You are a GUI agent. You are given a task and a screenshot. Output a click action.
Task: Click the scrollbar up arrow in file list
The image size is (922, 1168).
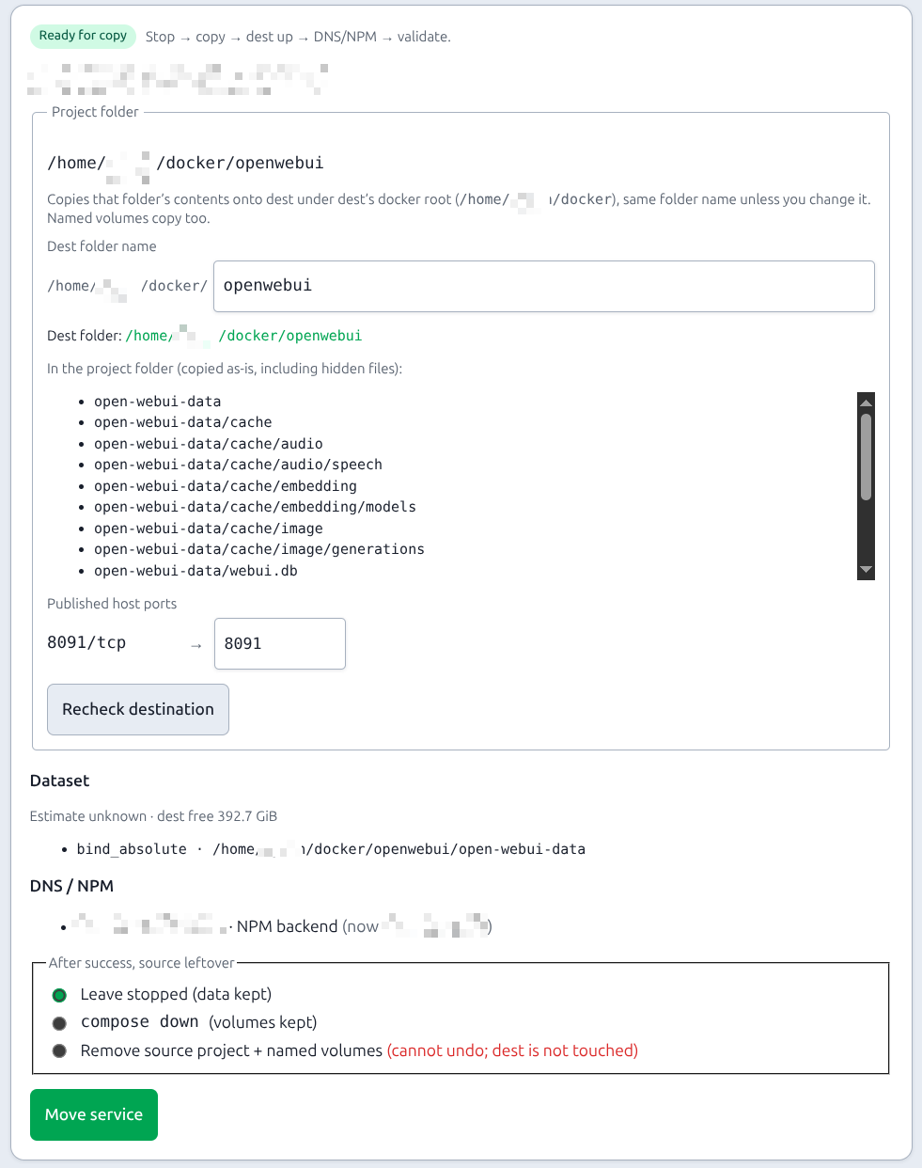pyautogui.click(x=866, y=402)
